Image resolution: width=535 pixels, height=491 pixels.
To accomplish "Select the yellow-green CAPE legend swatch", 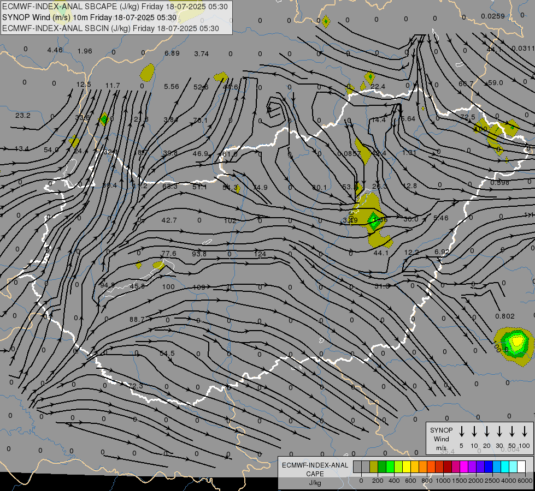I will coord(398,466).
